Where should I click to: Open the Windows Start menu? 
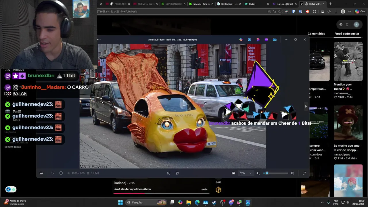coord(120,202)
